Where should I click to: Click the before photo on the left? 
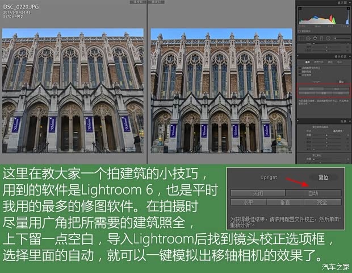pyautogui.click(x=73, y=90)
